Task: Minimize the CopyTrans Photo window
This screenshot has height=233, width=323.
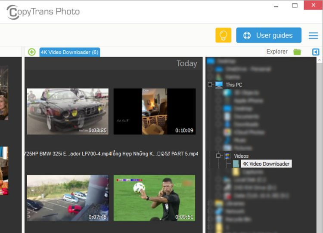Action: click(x=276, y=6)
